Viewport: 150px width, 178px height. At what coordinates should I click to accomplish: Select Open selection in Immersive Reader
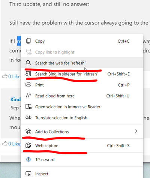pos(82,107)
